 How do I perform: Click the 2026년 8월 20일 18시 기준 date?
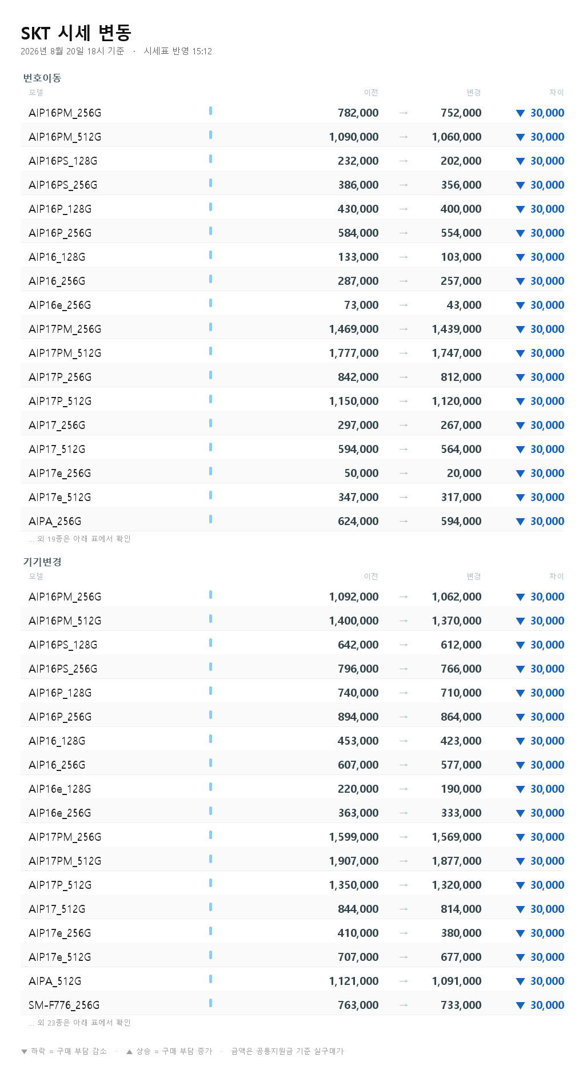coord(73,51)
